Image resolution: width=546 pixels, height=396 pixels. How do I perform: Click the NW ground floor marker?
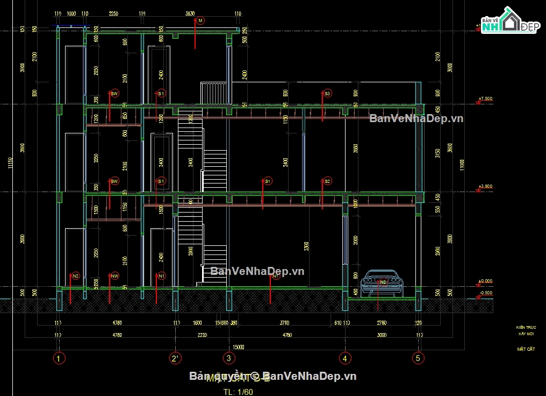114,276
